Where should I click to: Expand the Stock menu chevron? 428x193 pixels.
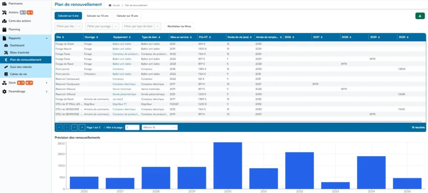pyautogui.click(x=46, y=82)
